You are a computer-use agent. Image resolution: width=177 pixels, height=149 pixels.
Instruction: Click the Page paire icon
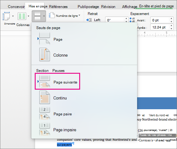(x=44, y=113)
